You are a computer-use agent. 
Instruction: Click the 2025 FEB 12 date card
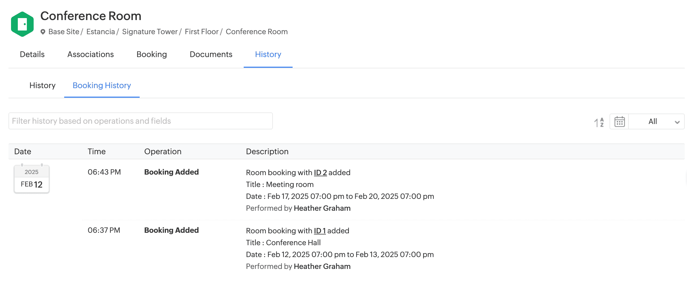pyautogui.click(x=32, y=179)
